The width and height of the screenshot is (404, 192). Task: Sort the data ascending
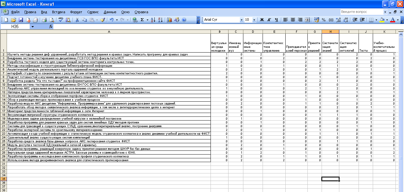pyautogui.click(x=153, y=20)
